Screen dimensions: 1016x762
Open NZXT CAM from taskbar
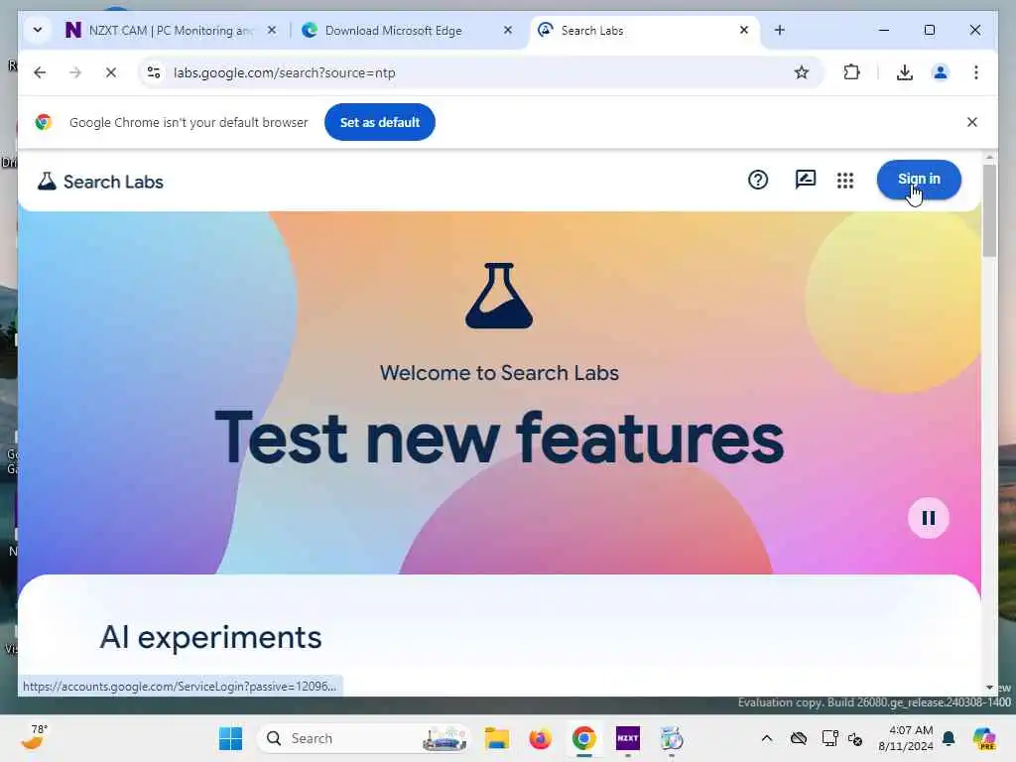(627, 738)
